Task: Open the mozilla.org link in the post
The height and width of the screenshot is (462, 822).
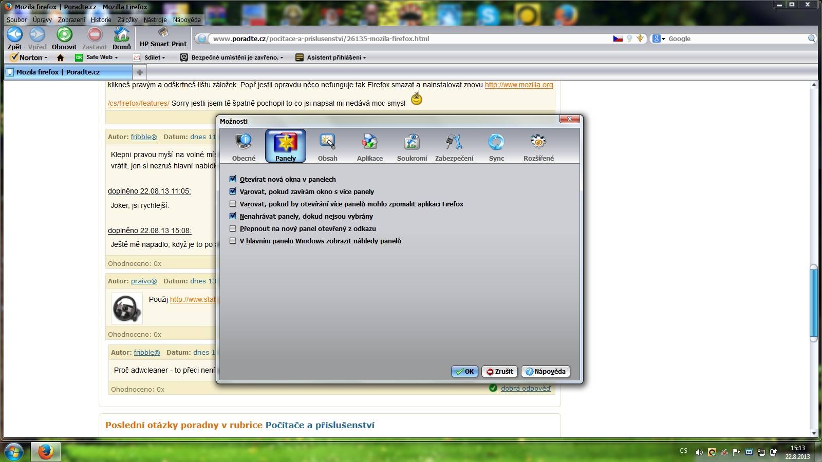Action: tap(519, 85)
